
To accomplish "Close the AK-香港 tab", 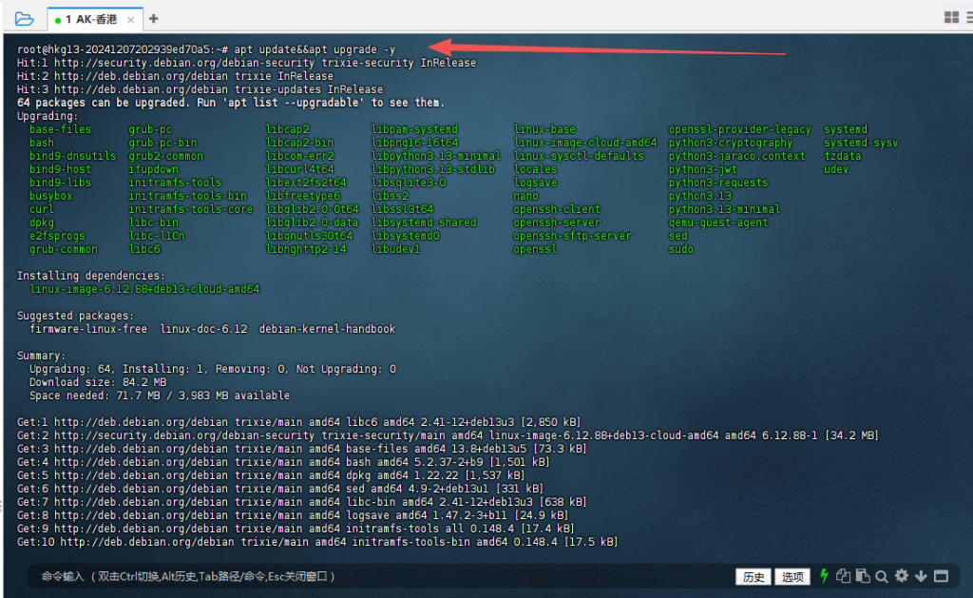I will coord(130,20).
